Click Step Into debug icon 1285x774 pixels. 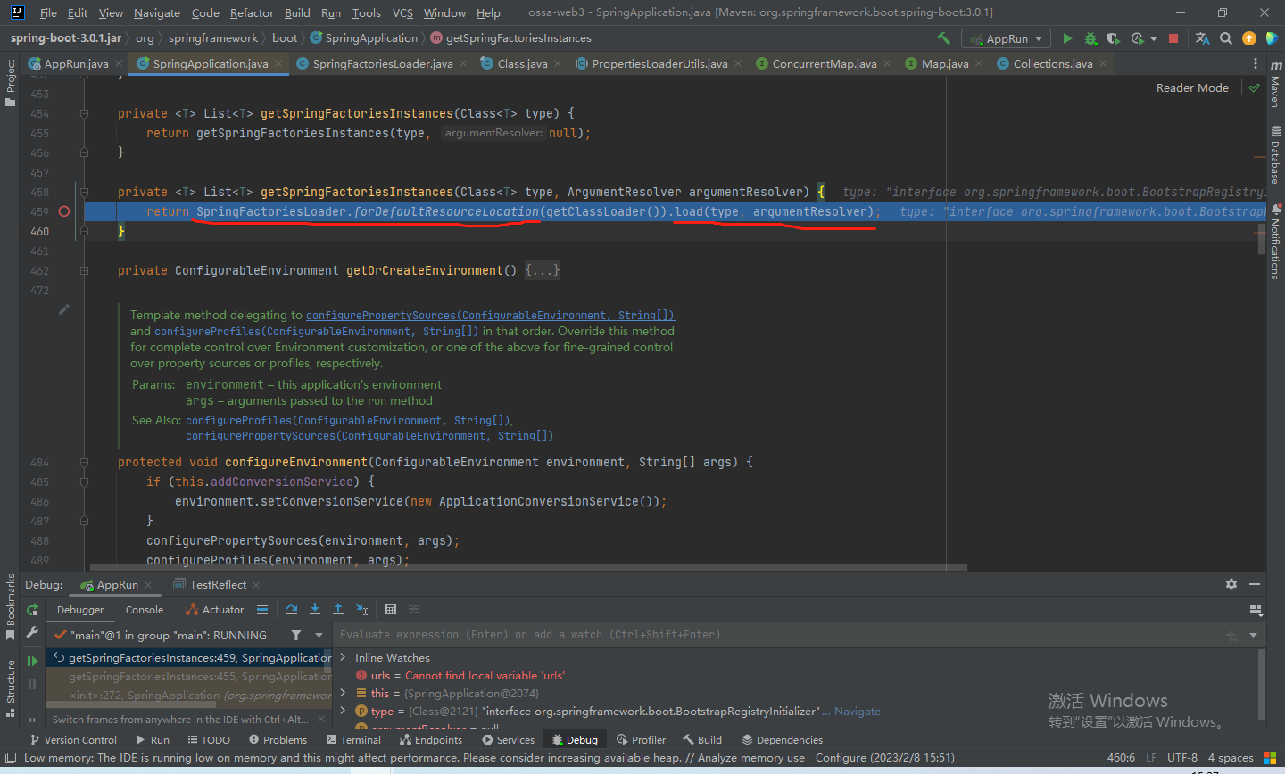pos(315,610)
